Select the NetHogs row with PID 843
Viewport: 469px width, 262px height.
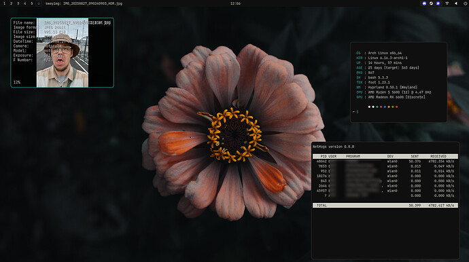[x=385, y=181]
